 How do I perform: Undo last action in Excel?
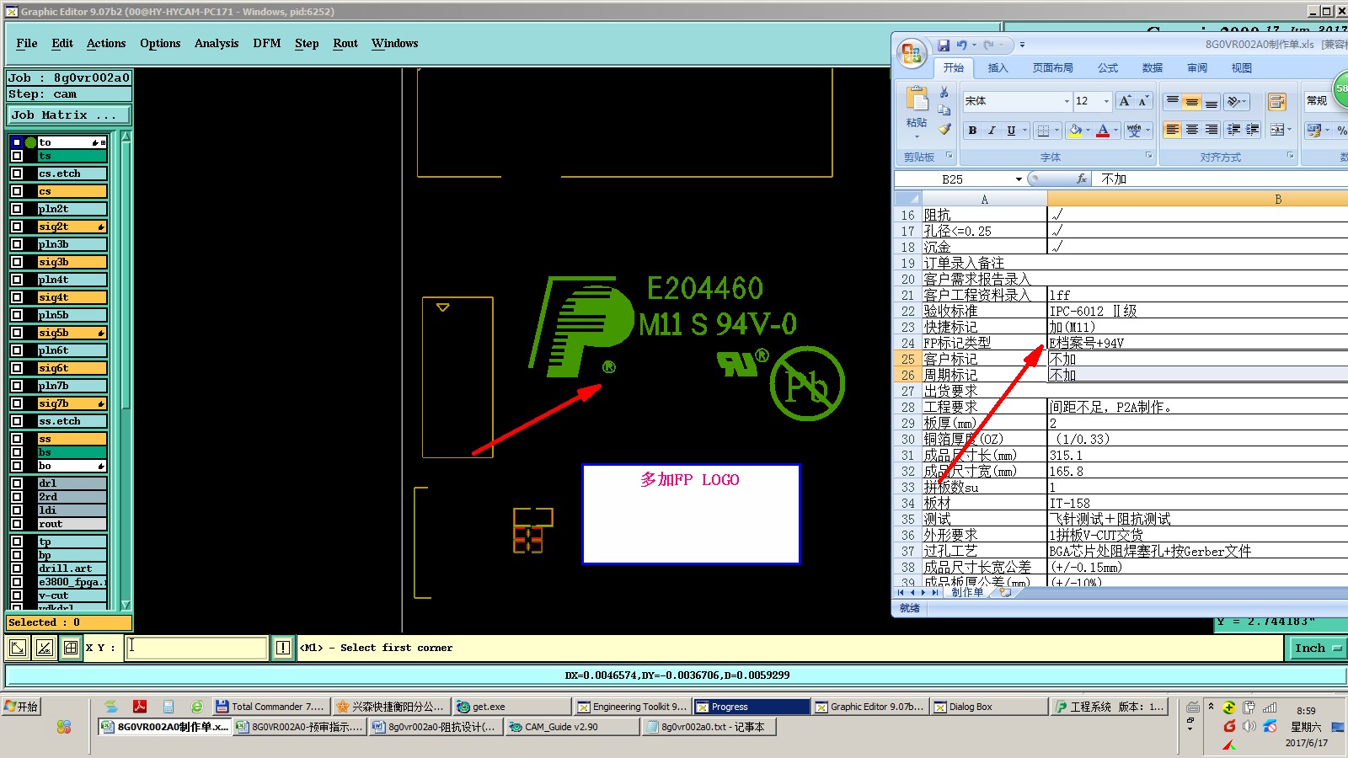(x=961, y=45)
